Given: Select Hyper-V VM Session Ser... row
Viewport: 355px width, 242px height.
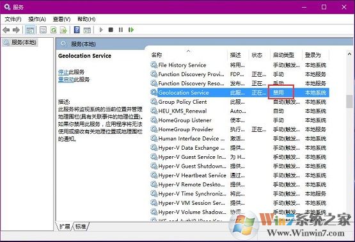Looking at the screenshot, I should pyautogui.click(x=239, y=203).
